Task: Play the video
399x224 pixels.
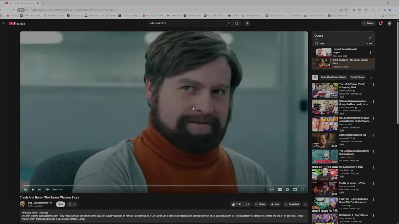Action: coord(33,189)
